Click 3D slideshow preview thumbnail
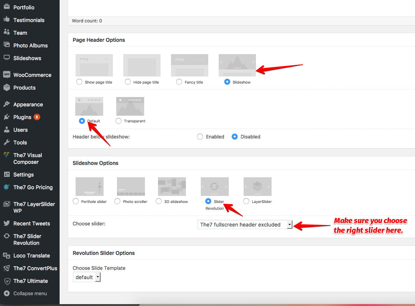This screenshot has width=415, height=306. tap(172, 187)
